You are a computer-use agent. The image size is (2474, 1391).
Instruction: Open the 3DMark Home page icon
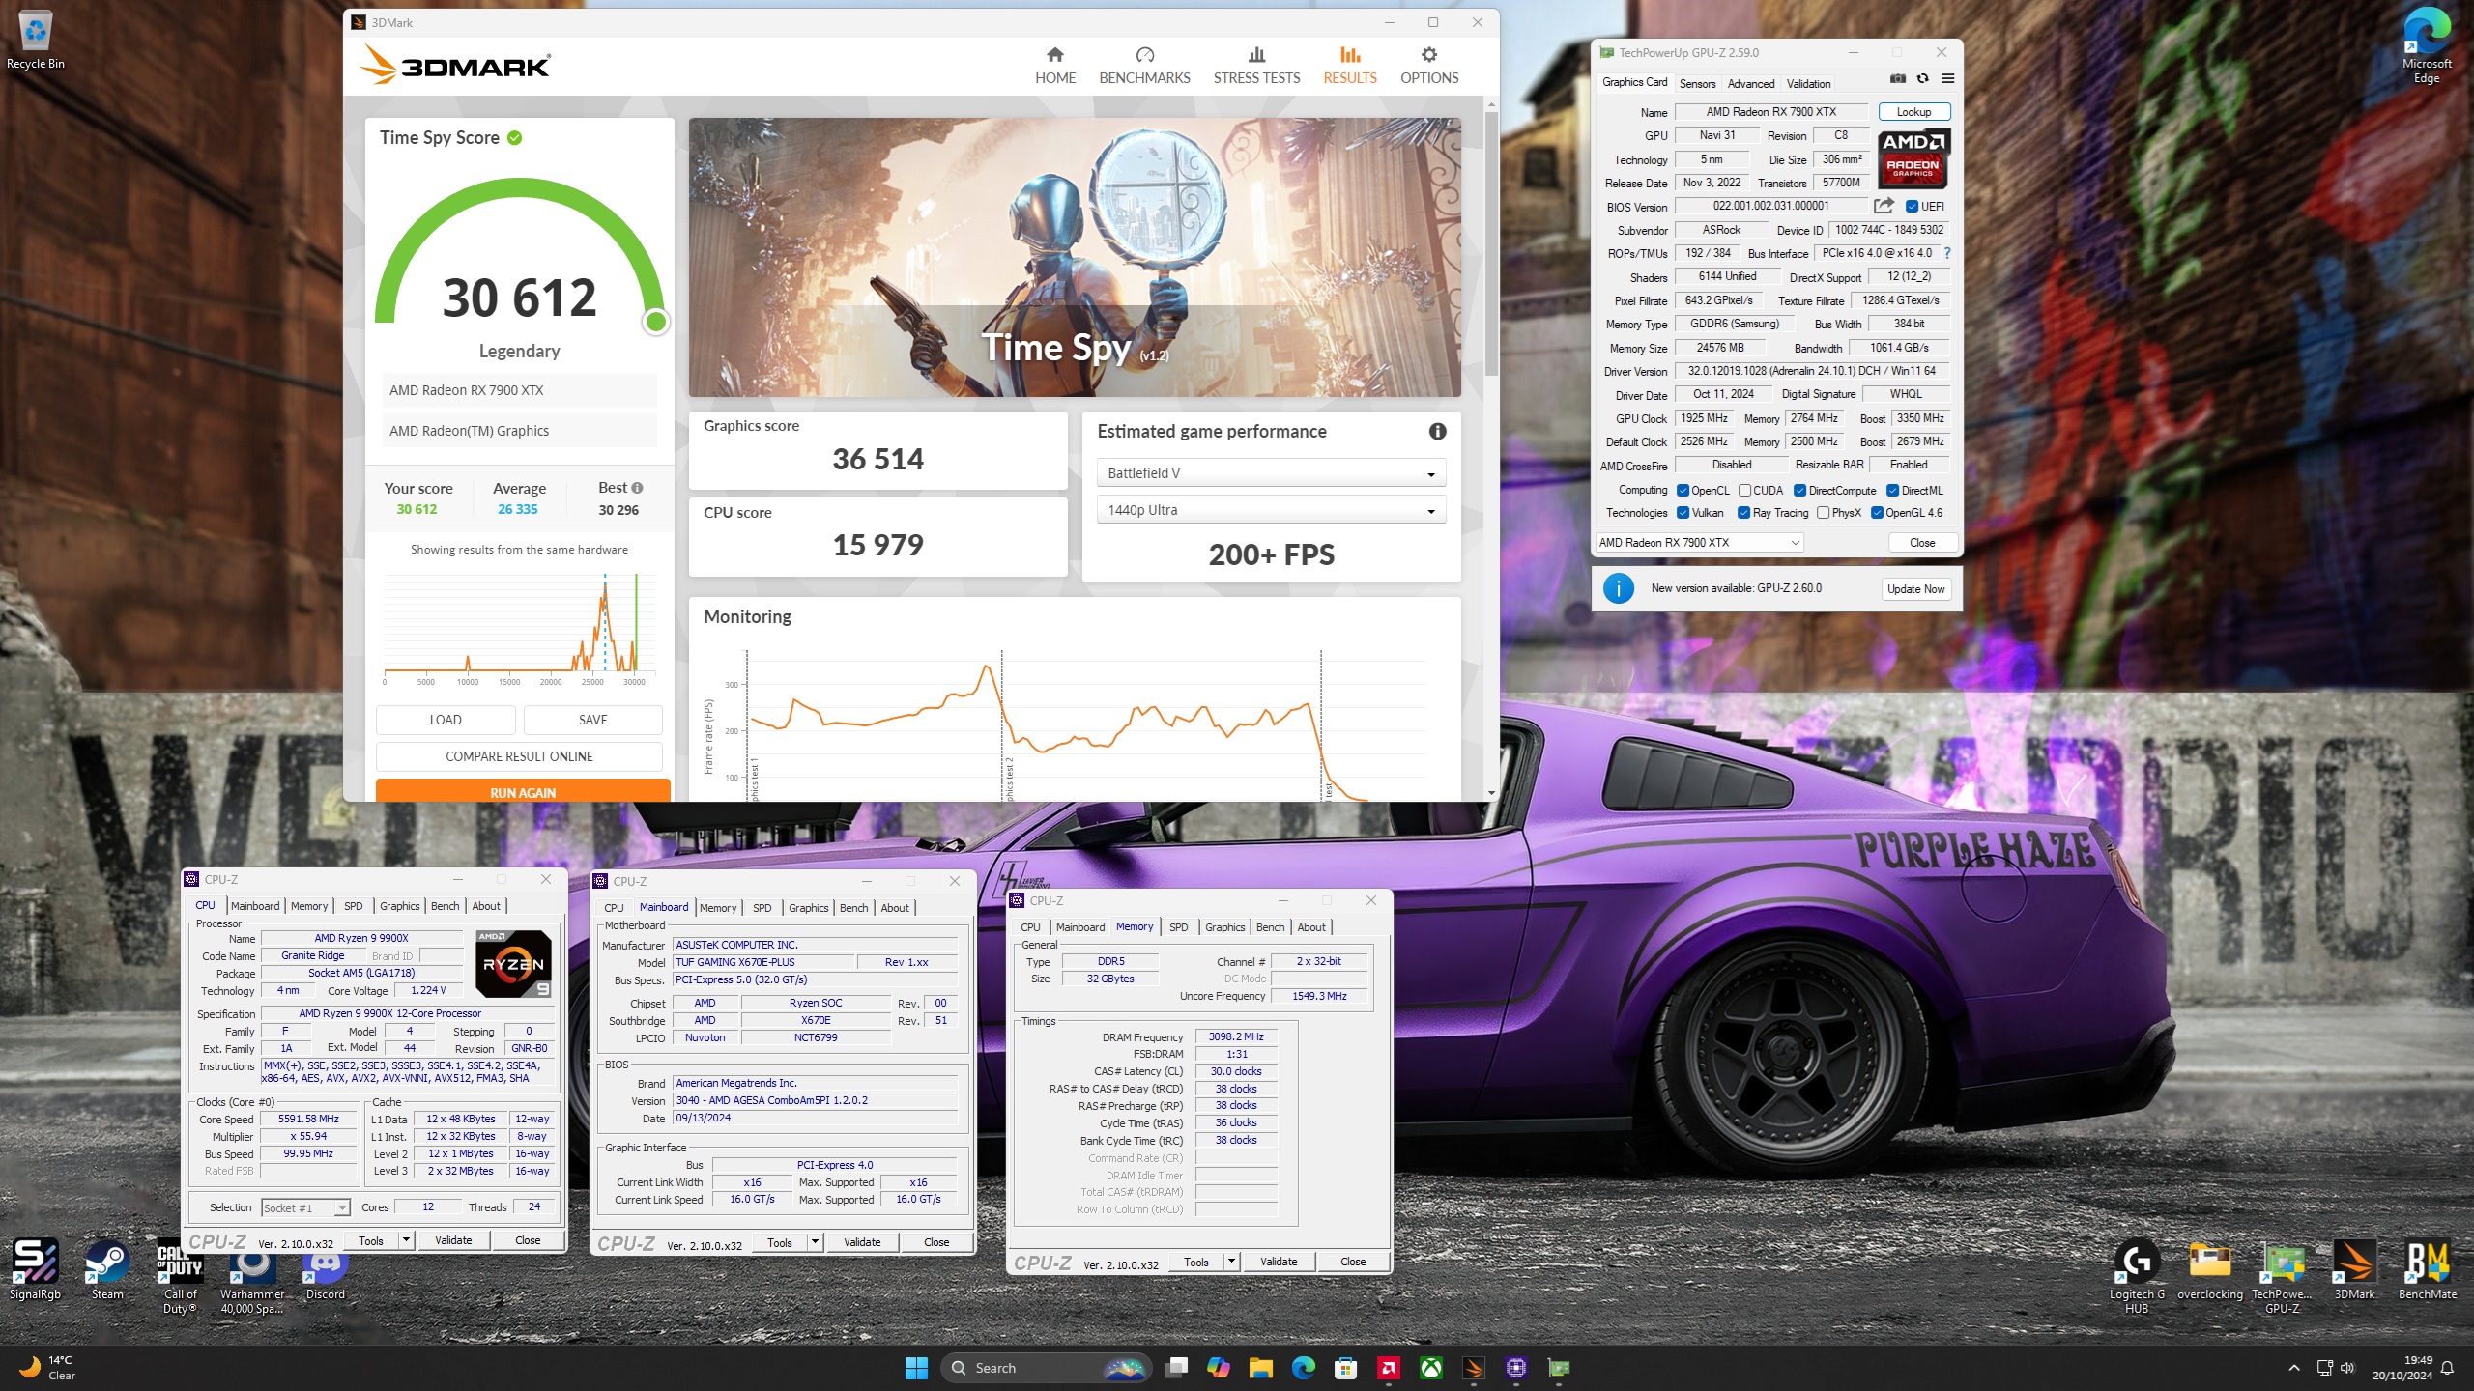(1054, 55)
